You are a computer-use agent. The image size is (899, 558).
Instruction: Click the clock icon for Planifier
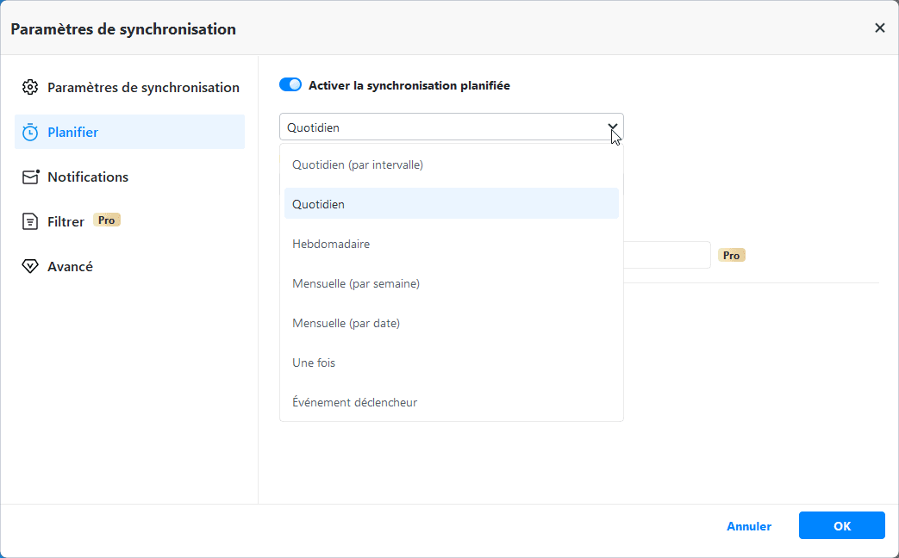click(30, 132)
